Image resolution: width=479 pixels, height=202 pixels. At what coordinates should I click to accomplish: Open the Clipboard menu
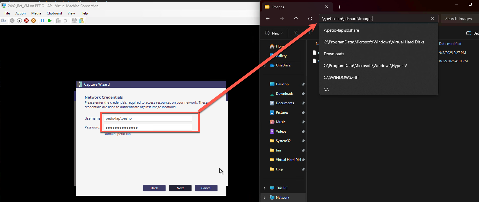tap(54, 13)
